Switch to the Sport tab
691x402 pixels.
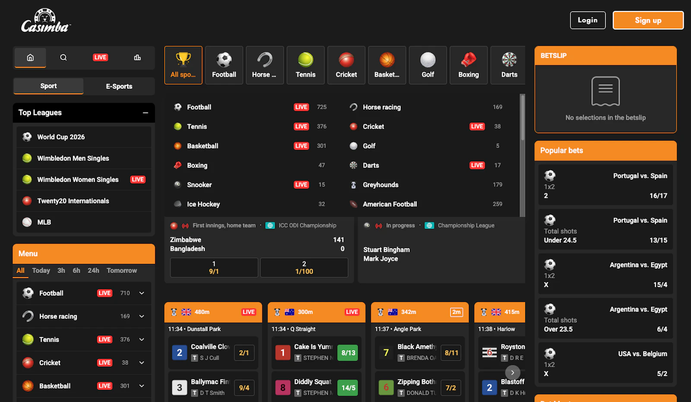pyautogui.click(x=48, y=86)
